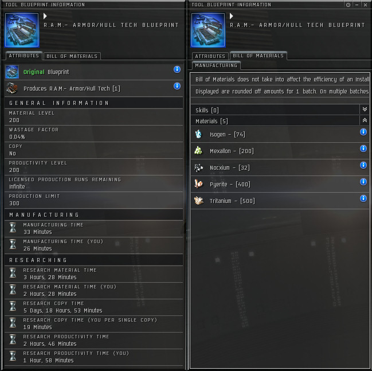Click info icon next to Isogen material
The width and height of the screenshot is (372, 371).
click(x=363, y=132)
